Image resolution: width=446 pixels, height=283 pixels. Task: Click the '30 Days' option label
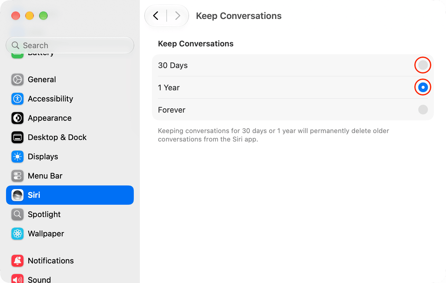tap(173, 65)
